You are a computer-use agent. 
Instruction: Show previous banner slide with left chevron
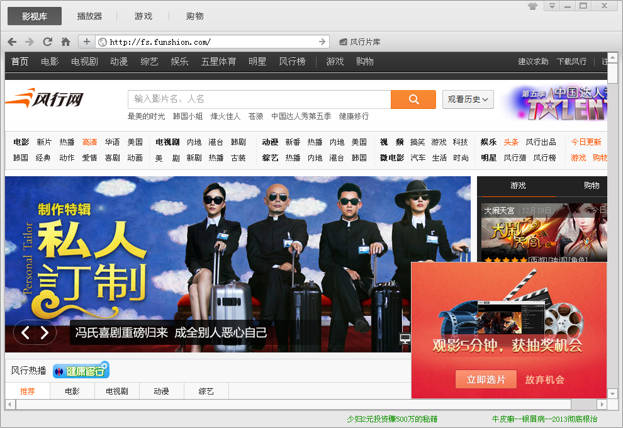tap(25, 333)
